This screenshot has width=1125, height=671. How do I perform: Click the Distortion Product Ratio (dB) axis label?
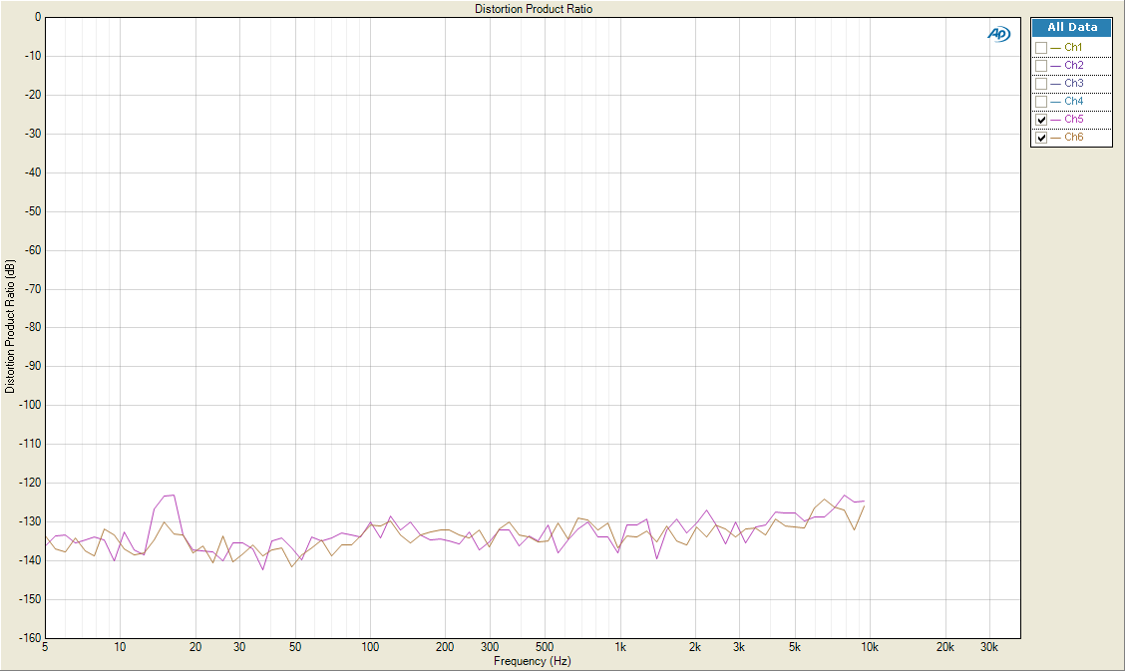click(9, 326)
